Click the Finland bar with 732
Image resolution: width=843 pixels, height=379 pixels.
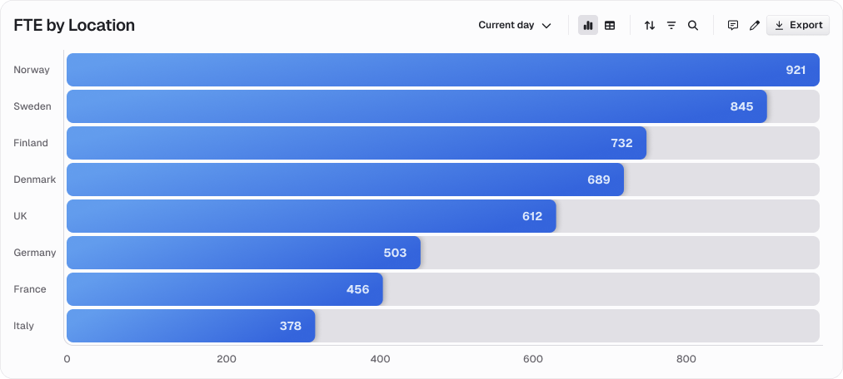coord(357,143)
